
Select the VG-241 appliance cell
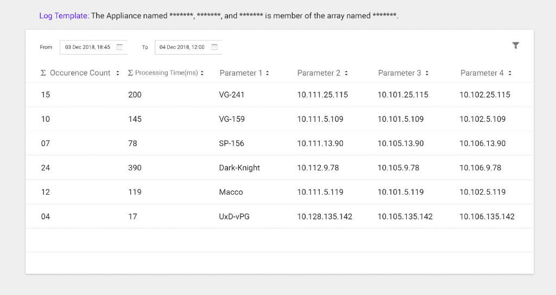pyautogui.click(x=232, y=95)
